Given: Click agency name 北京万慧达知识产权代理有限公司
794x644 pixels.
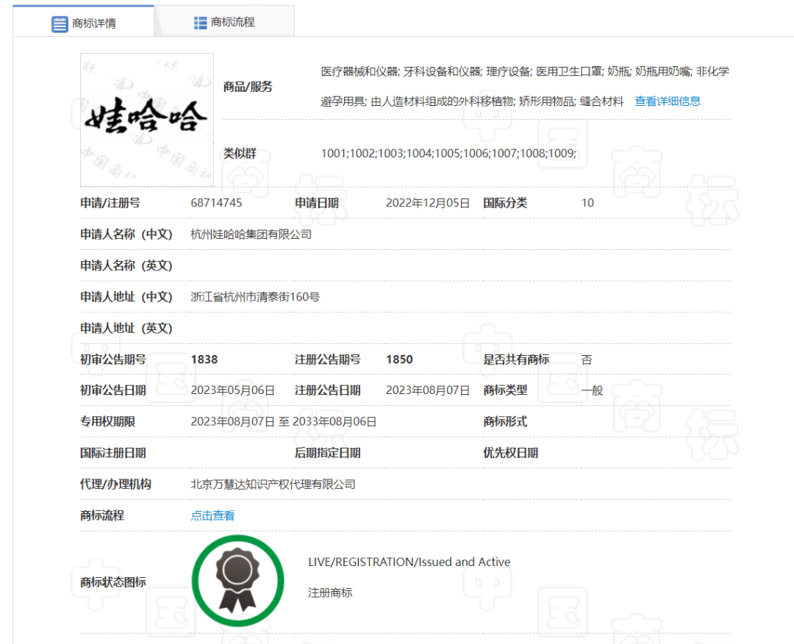Looking at the screenshot, I should click(273, 484).
